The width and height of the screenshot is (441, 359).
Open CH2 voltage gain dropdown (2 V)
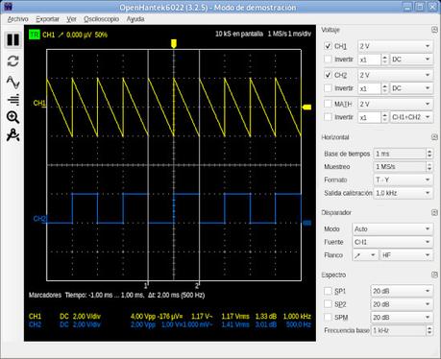(395, 75)
